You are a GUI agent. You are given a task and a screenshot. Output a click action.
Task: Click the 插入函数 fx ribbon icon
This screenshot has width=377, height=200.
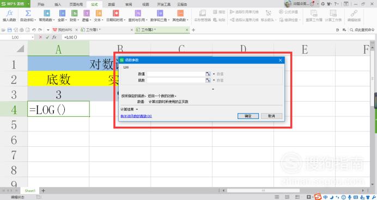coord(9,16)
